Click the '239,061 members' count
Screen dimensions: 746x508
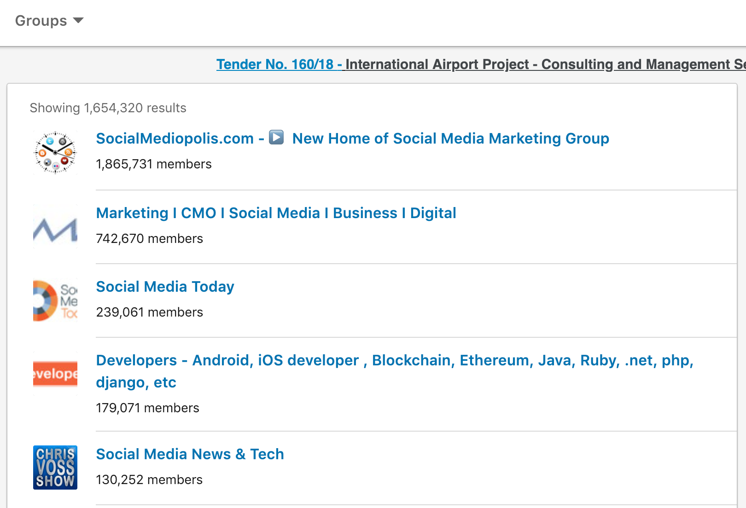click(149, 312)
